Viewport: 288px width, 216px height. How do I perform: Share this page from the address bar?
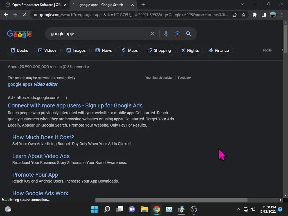pos(235,15)
